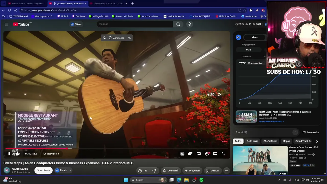Go to the YouTube home logo
Viewport: 327px width, 184px height.
click(21, 24)
